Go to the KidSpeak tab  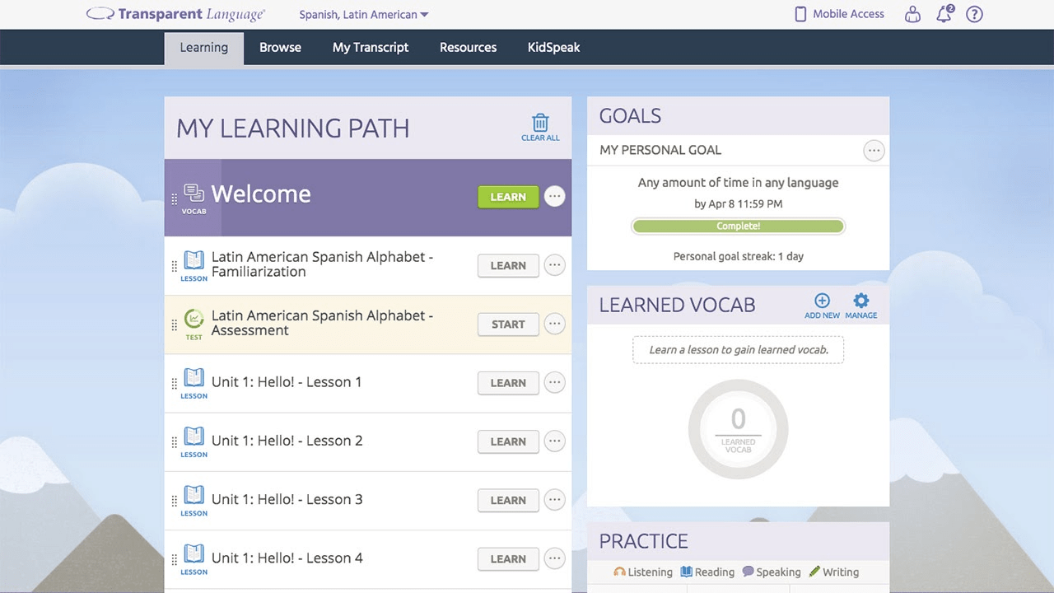coord(553,48)
